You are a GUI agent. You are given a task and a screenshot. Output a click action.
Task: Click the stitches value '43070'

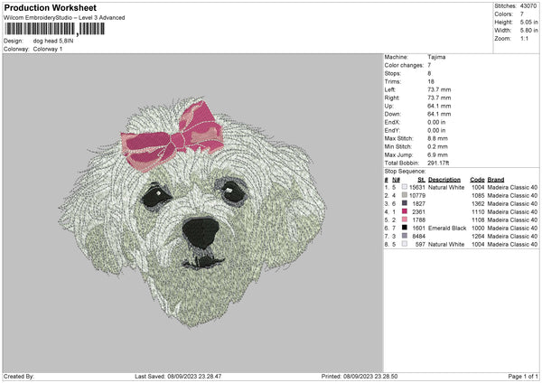pyautogui.click(x=528, y=6)
